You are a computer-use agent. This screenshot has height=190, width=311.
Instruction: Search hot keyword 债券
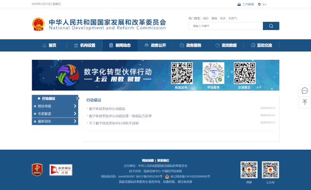(x=214, y=18)
